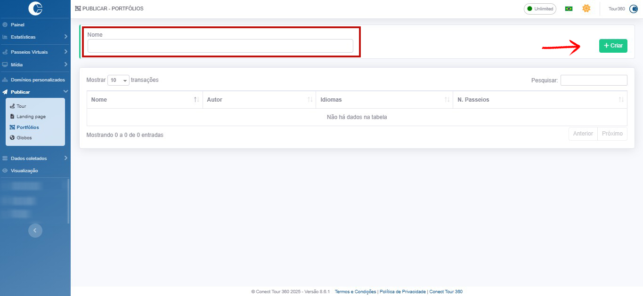Click the Conect logo in sidebar header
Screen dimensions: 643x296
point(35,8)
